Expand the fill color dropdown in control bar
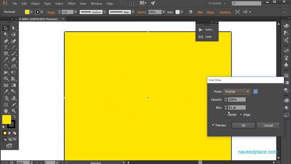The width and height of the screenshot is (291, 164). (x=31, y=12)
